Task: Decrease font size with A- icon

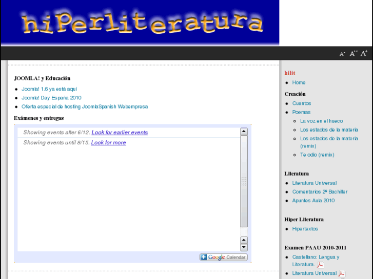Action: (x=342, y=54)
